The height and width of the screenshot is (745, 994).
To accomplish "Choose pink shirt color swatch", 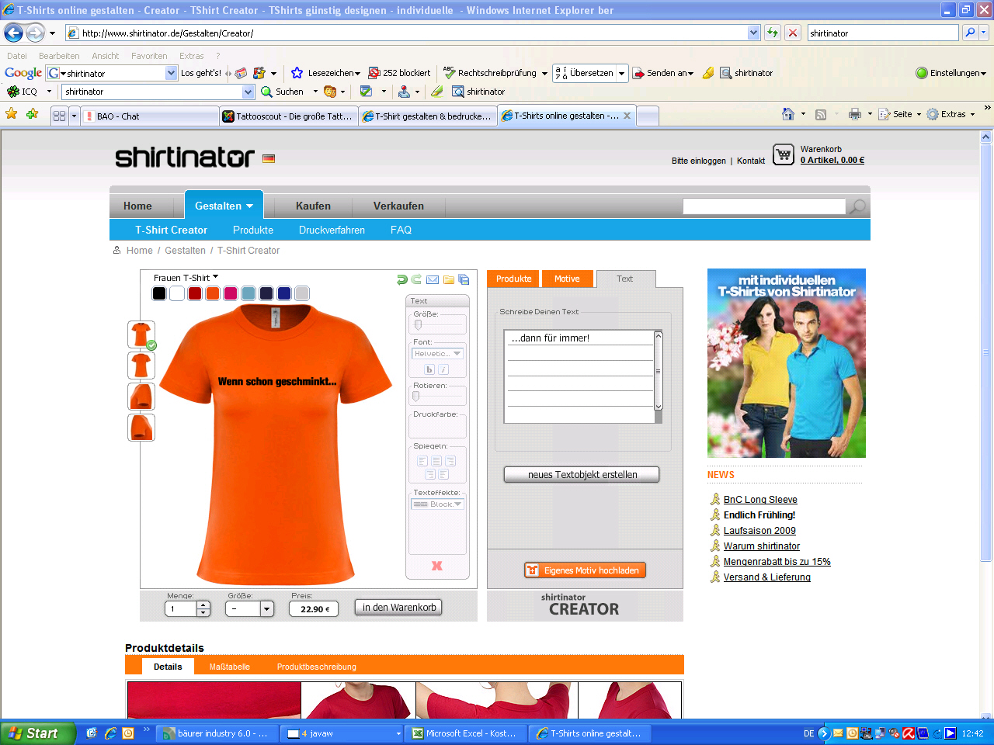I will (231, 293).
